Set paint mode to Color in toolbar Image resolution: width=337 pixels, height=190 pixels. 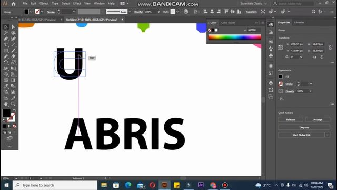(x=5, y=126)
